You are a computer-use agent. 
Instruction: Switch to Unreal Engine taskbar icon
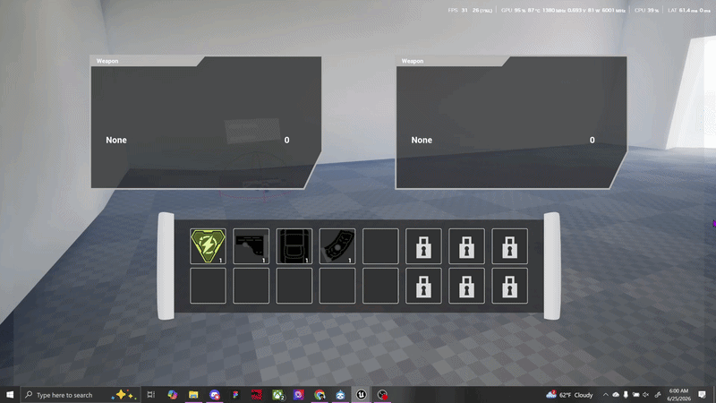[362, 395]
